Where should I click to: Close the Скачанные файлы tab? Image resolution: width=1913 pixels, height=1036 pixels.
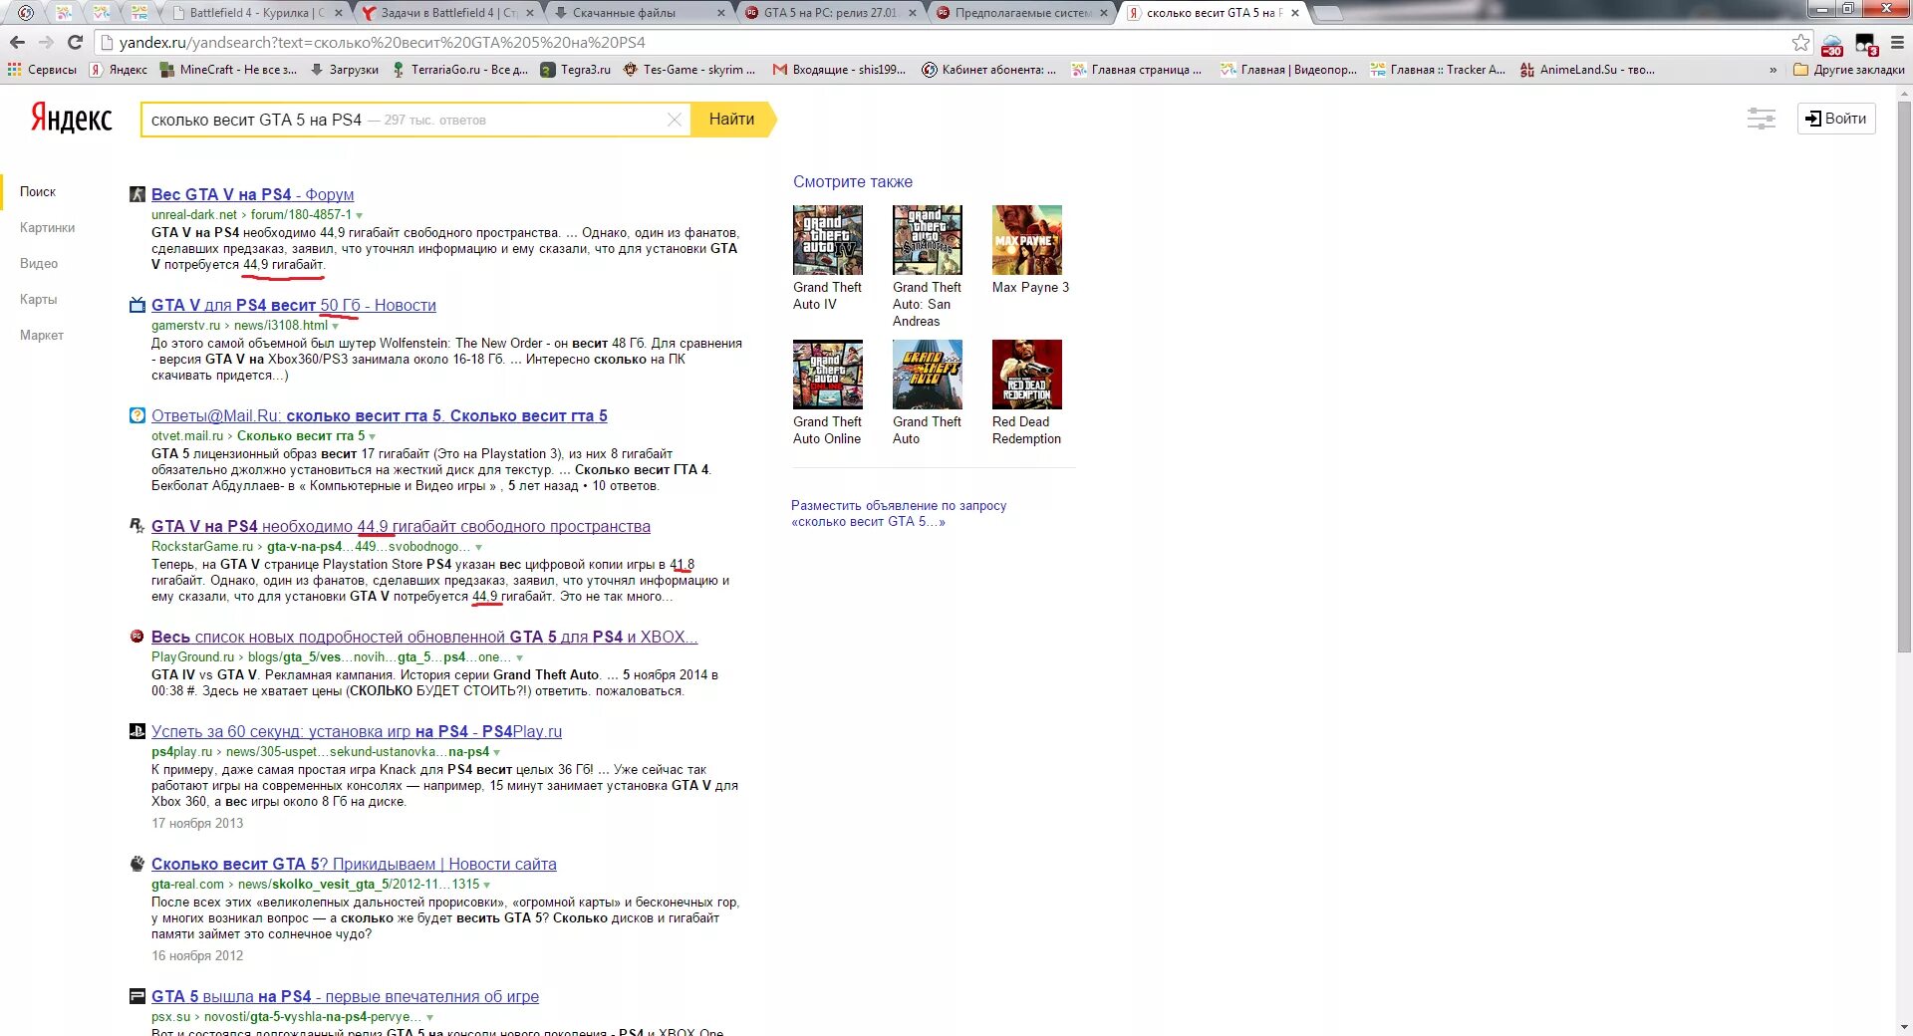[x=721, y=13]
